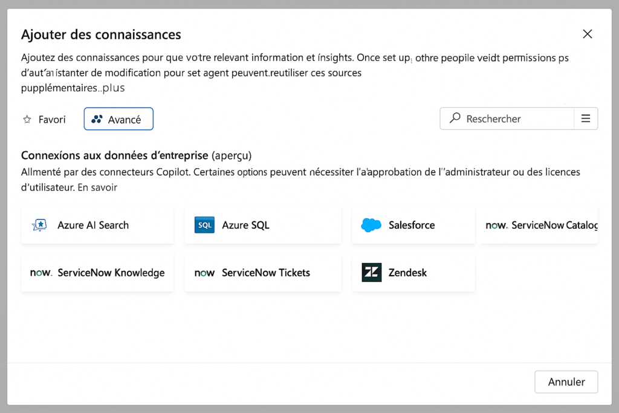Open the filter menu beside search
The height and width of the screenshot is (413, 619).
pyautogui.click(x=586, y=119)
